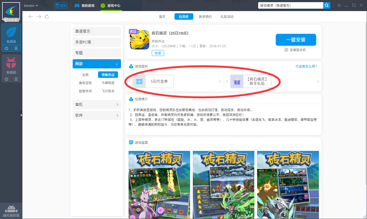Screen dimensions: 367x219
Task: Expand the 单机 category
Action: click(97, 104)
